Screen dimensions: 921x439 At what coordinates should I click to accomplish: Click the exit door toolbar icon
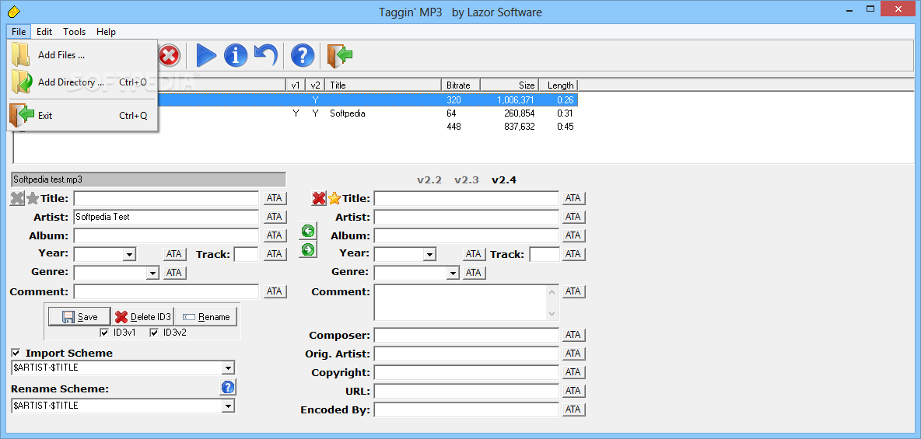[x=339, y=56]
